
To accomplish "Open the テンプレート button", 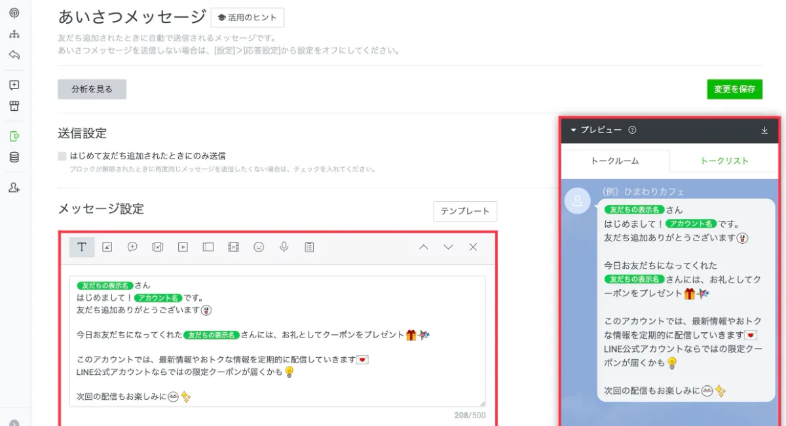I will pos(465,211).
